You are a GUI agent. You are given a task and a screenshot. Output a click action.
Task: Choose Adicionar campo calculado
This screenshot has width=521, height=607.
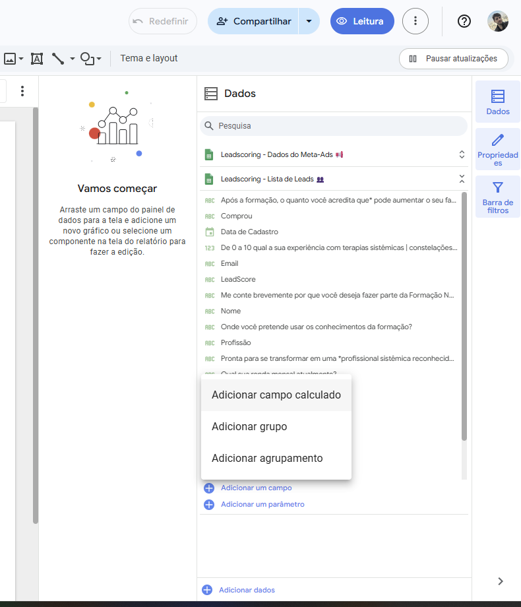coord(276,395)
